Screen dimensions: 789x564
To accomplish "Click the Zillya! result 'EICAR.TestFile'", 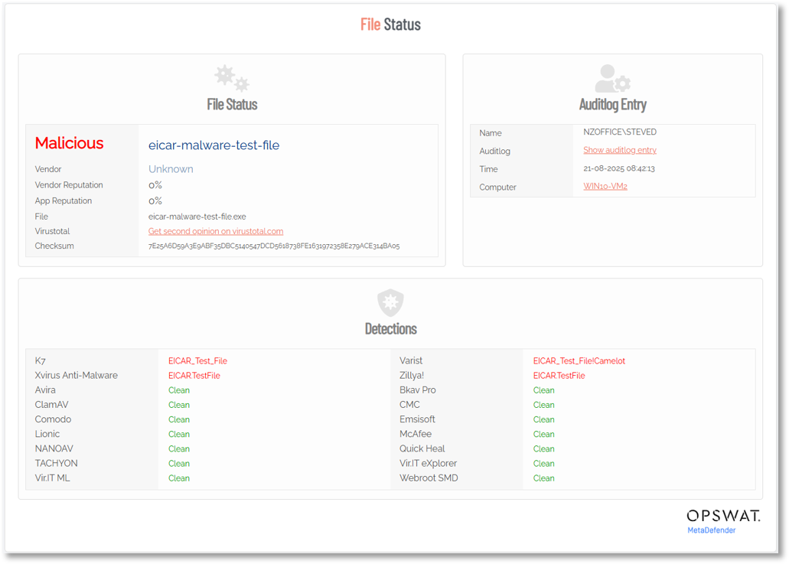I will (x=559, y=375).
